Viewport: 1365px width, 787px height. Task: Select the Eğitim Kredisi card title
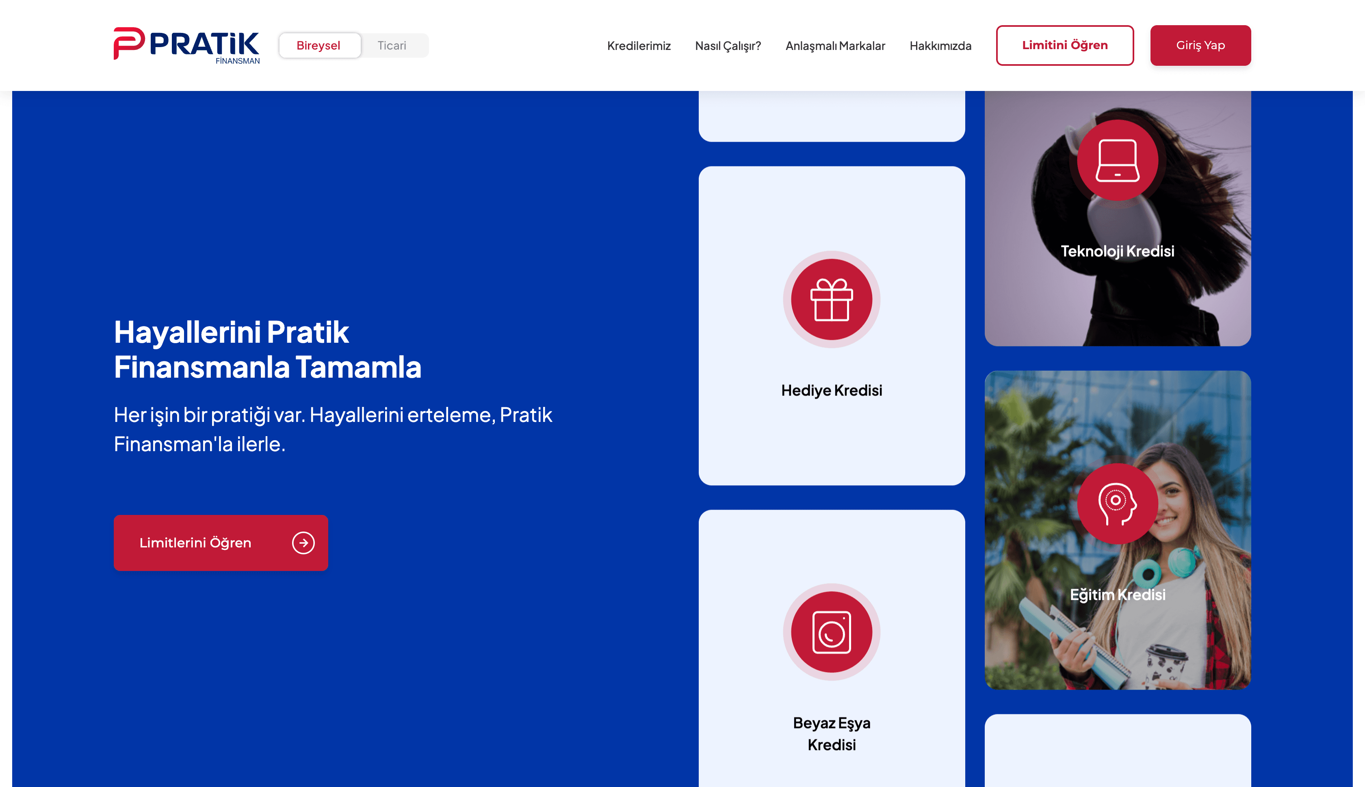1118,595
